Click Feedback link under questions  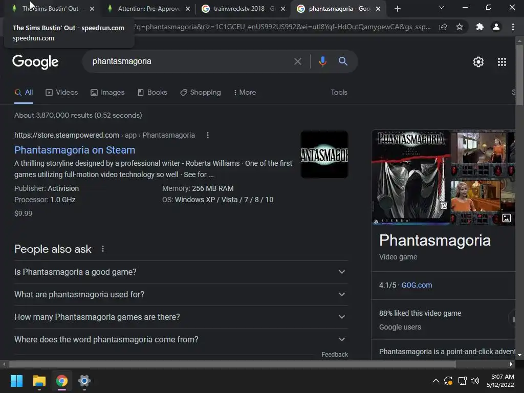point(335,354)
